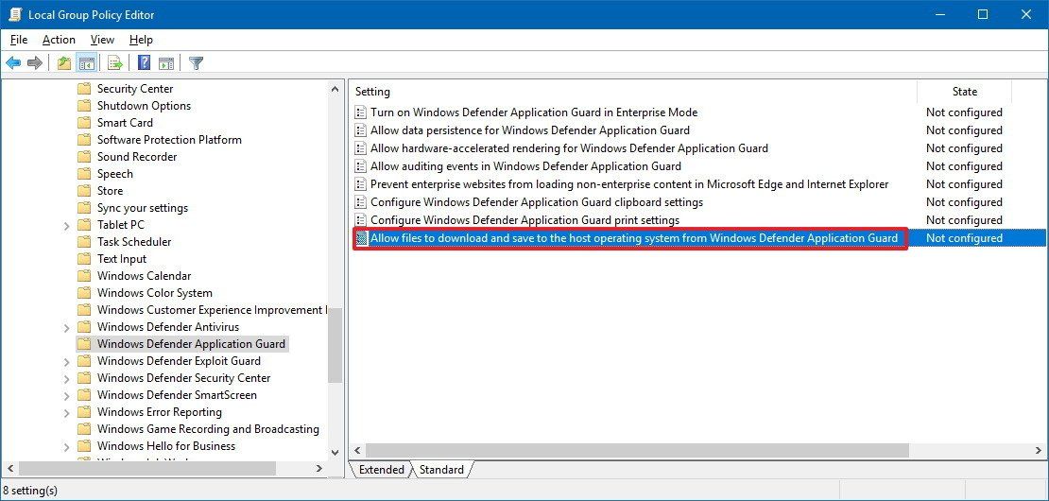Select Configure Application Guard print settings
The height and width of the screenshot is (501, 1049).
(x=524, y=220)
